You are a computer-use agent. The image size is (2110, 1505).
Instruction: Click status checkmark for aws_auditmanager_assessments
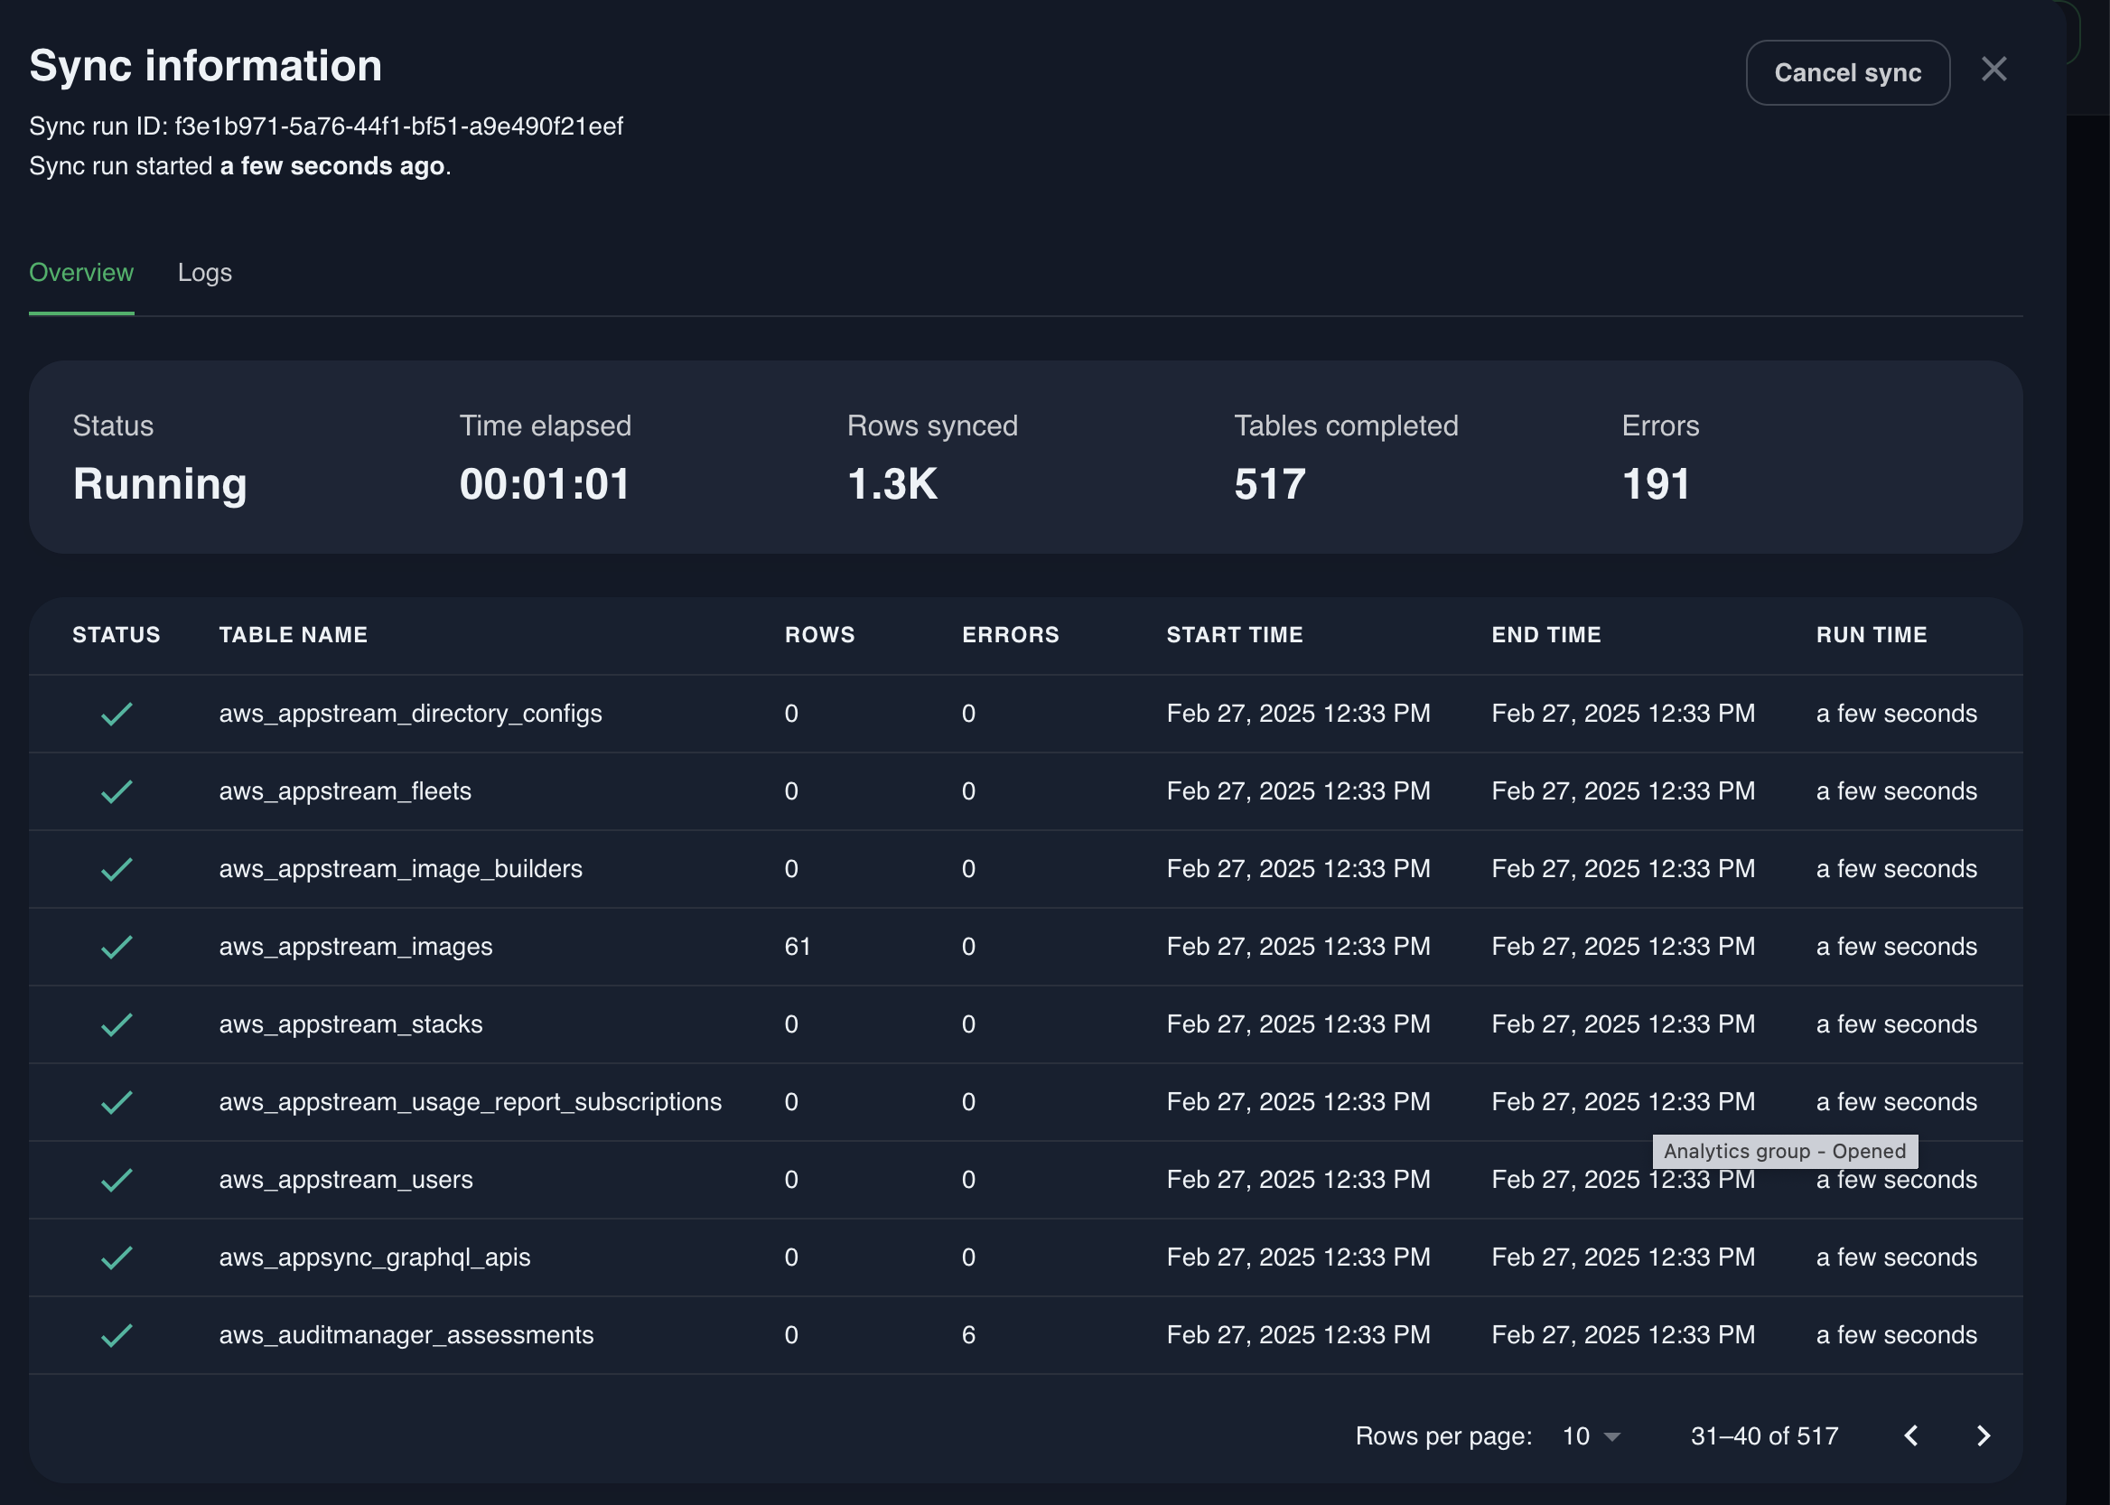pos(117,1335)
